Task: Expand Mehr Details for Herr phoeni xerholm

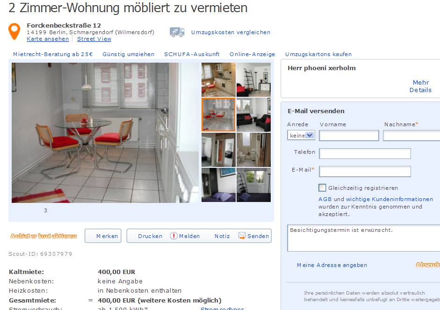Action: coord(420,86)
